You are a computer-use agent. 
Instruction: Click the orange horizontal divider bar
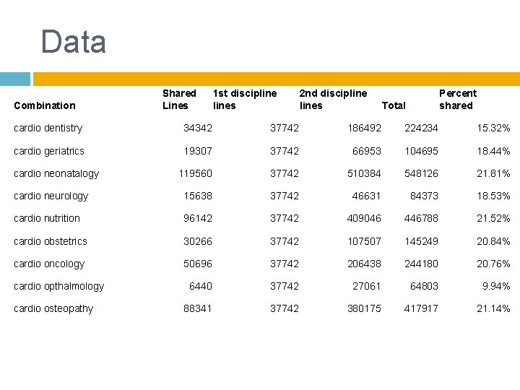tap(277, 79)
